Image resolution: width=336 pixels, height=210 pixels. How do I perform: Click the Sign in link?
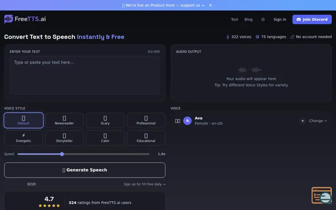coord(280,19)
